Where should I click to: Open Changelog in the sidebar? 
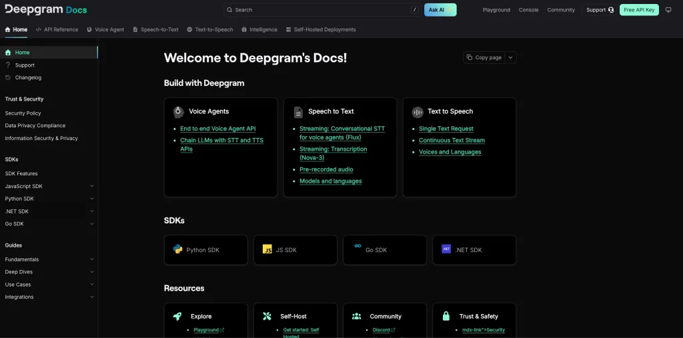(x=28, y=78)
